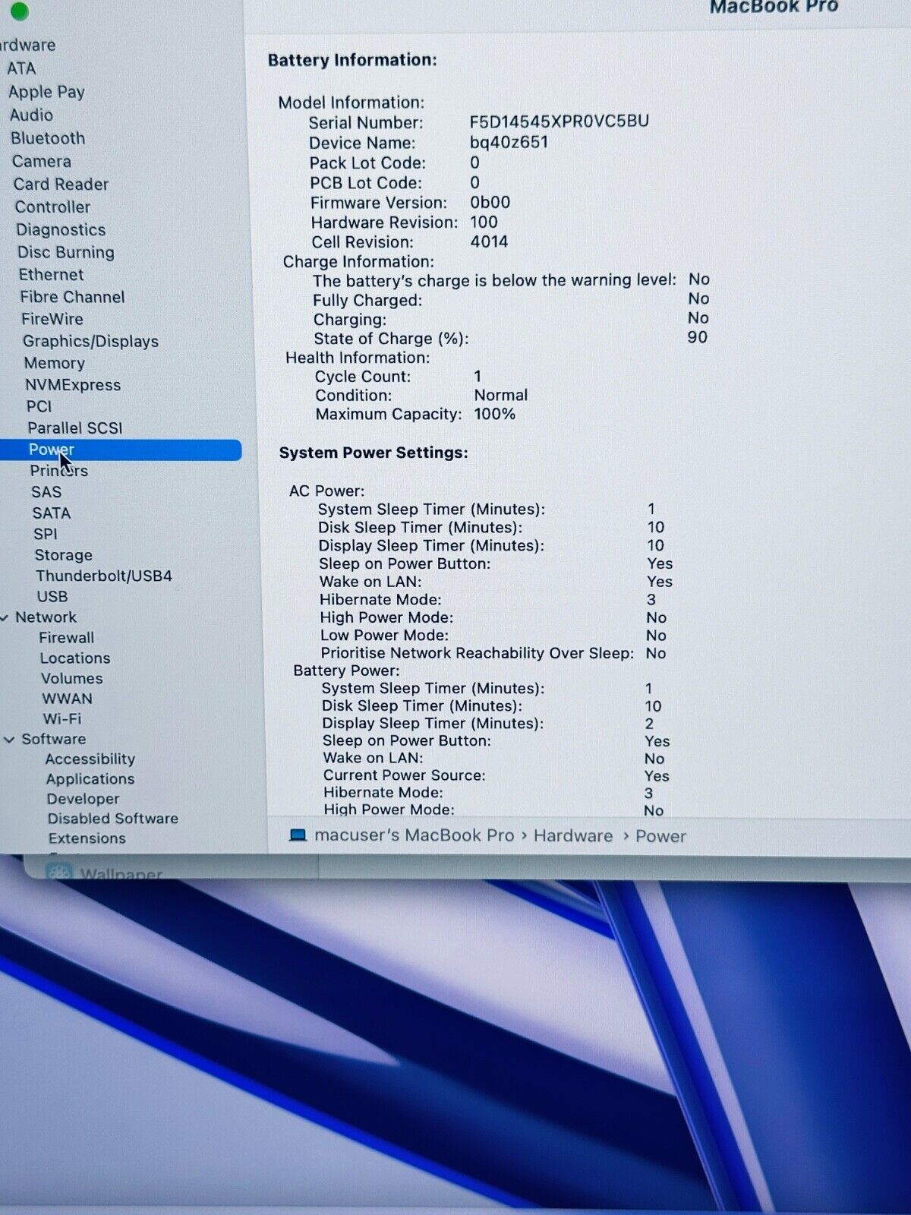Collapse the Network section chevron
Screen dimensions: 911x1215
point(5,618)
